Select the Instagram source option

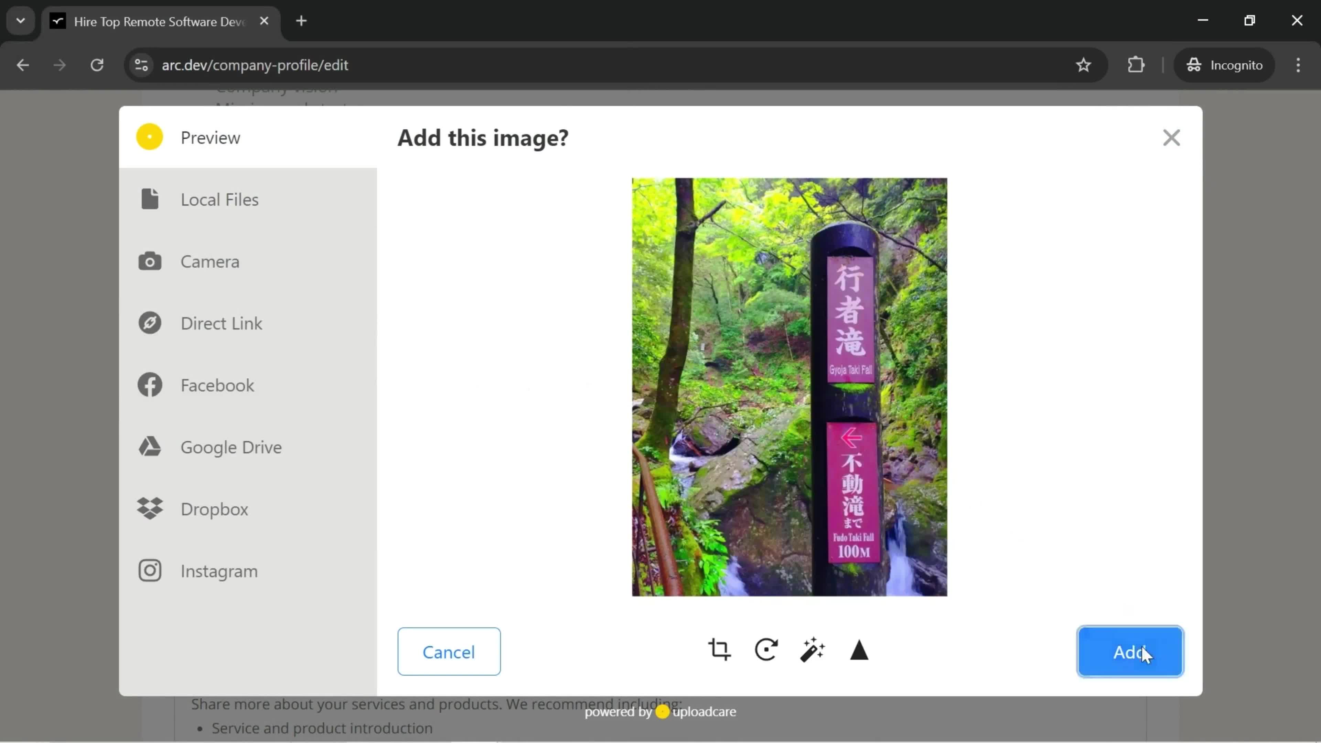pyautogui.click(x=219, y=571)
